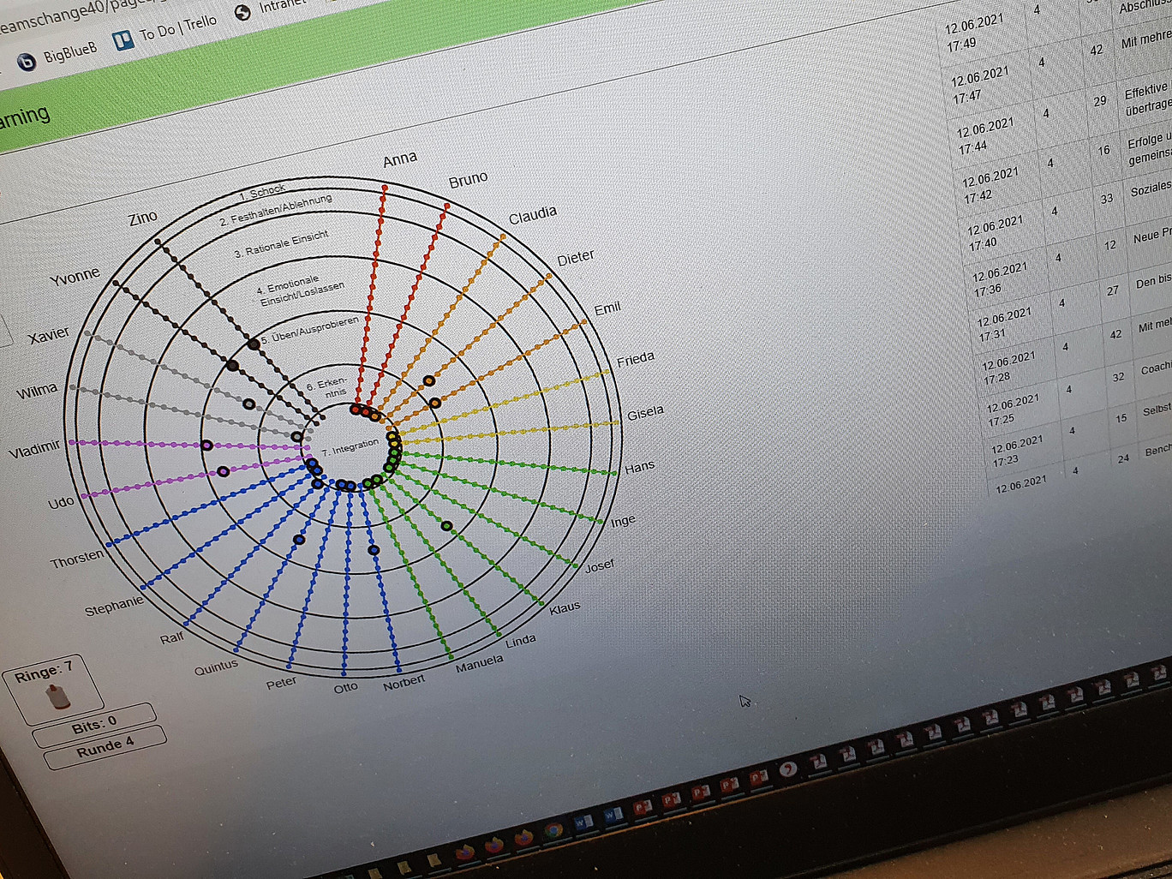Click the Intranet globe icon

(x=242, y=12)
